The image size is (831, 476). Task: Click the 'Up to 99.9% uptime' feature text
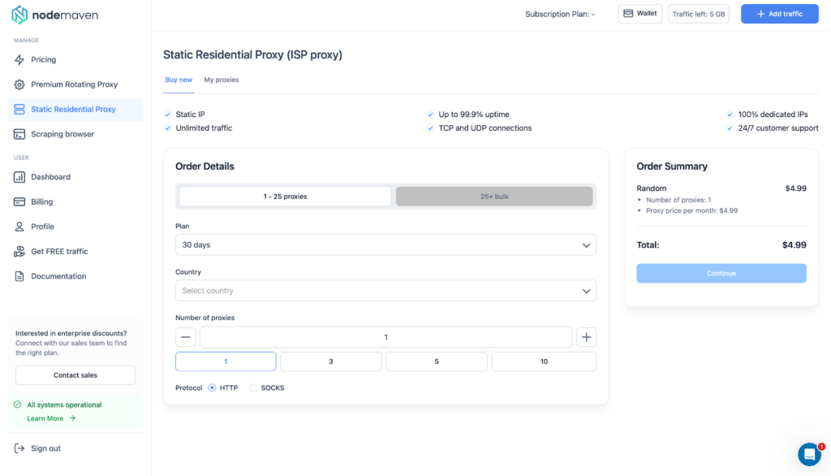[474, 114]
